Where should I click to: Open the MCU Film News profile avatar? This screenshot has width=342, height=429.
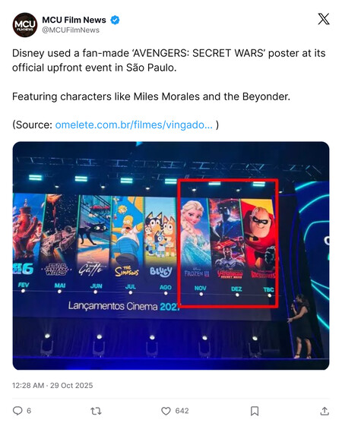coord(25,25)
